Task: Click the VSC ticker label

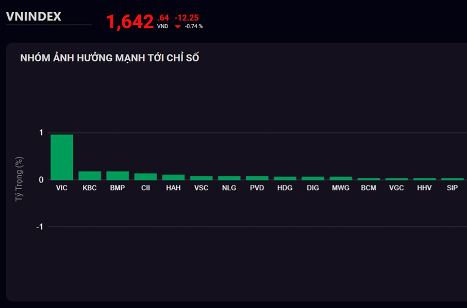Action: tap(201, 188)
